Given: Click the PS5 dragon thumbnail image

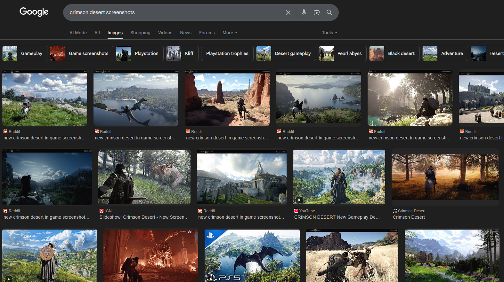Looking at the screenshot, I should coord(252,255).
